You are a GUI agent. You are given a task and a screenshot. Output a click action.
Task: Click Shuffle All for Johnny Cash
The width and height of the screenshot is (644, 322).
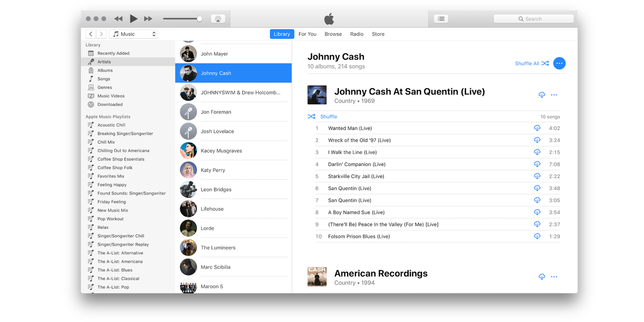[532, 64]
